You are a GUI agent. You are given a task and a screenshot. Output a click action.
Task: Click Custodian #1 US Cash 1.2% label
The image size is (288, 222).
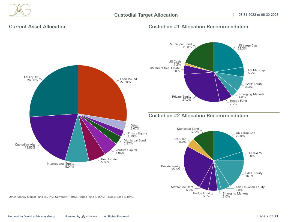pyautogui.click(x=175, y=63)
